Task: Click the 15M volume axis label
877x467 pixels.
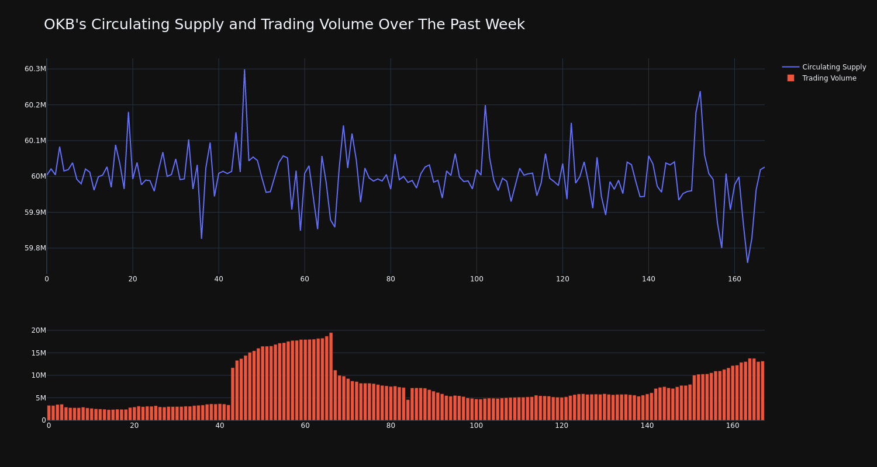Action: (x=39, y=353)
